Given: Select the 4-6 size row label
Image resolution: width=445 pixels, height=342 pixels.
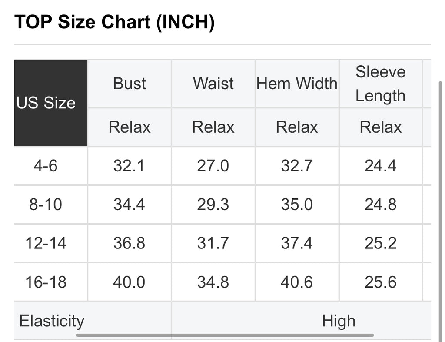Looking at the screenshot, I should [x=46, y=166].
